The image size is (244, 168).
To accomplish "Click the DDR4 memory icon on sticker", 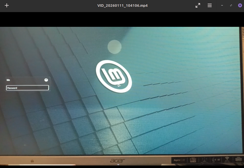I will coord(238,160).
